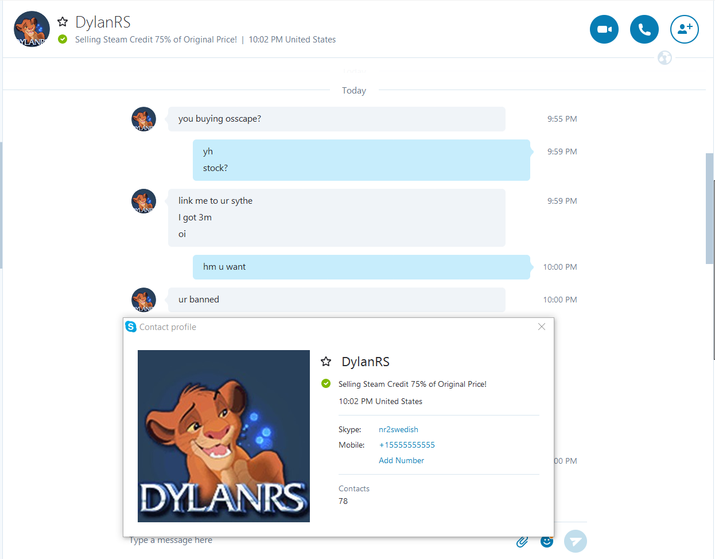
Task: Click the header mood message about Steam Credit
Action: point(156,40)
